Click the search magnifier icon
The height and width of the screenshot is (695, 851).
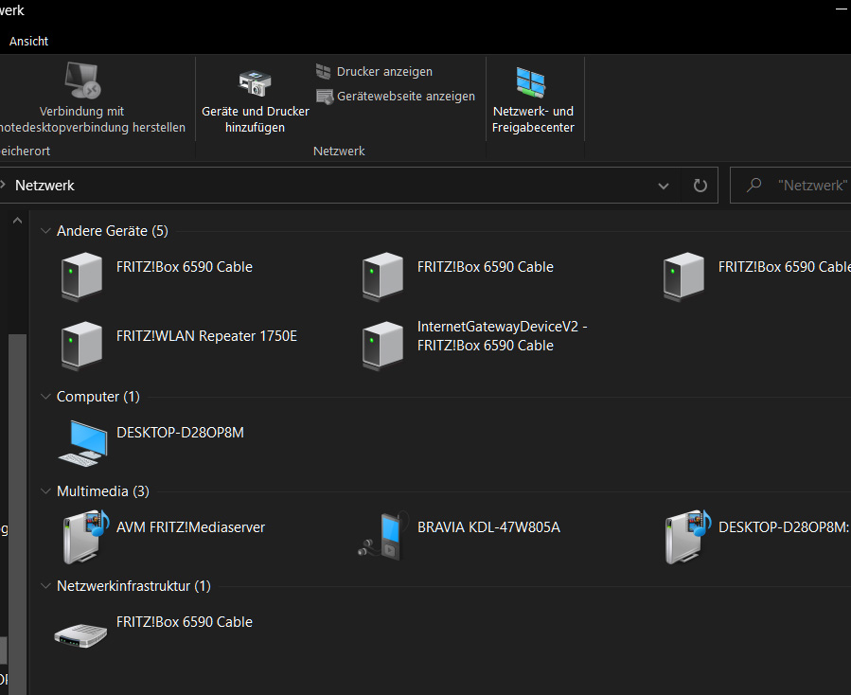753,186
